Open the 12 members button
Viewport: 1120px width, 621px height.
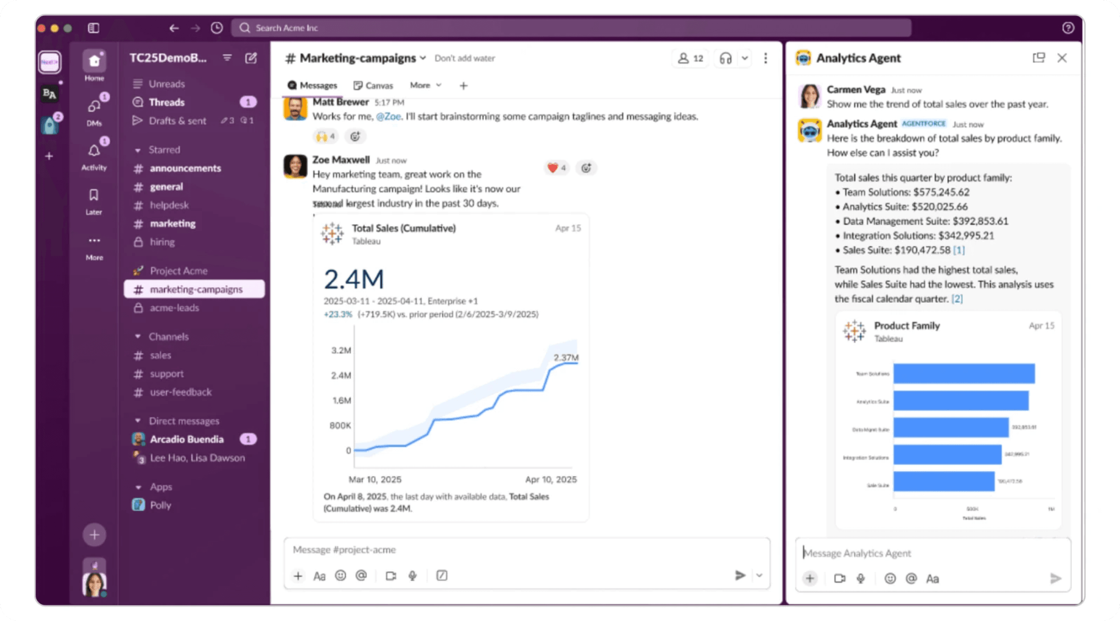pos(690,58)
